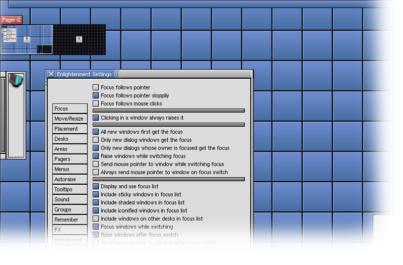This screenshot has width=403, height=265.
Task: Toggle Include iconified windows in focus list
Action: (96, 210)
